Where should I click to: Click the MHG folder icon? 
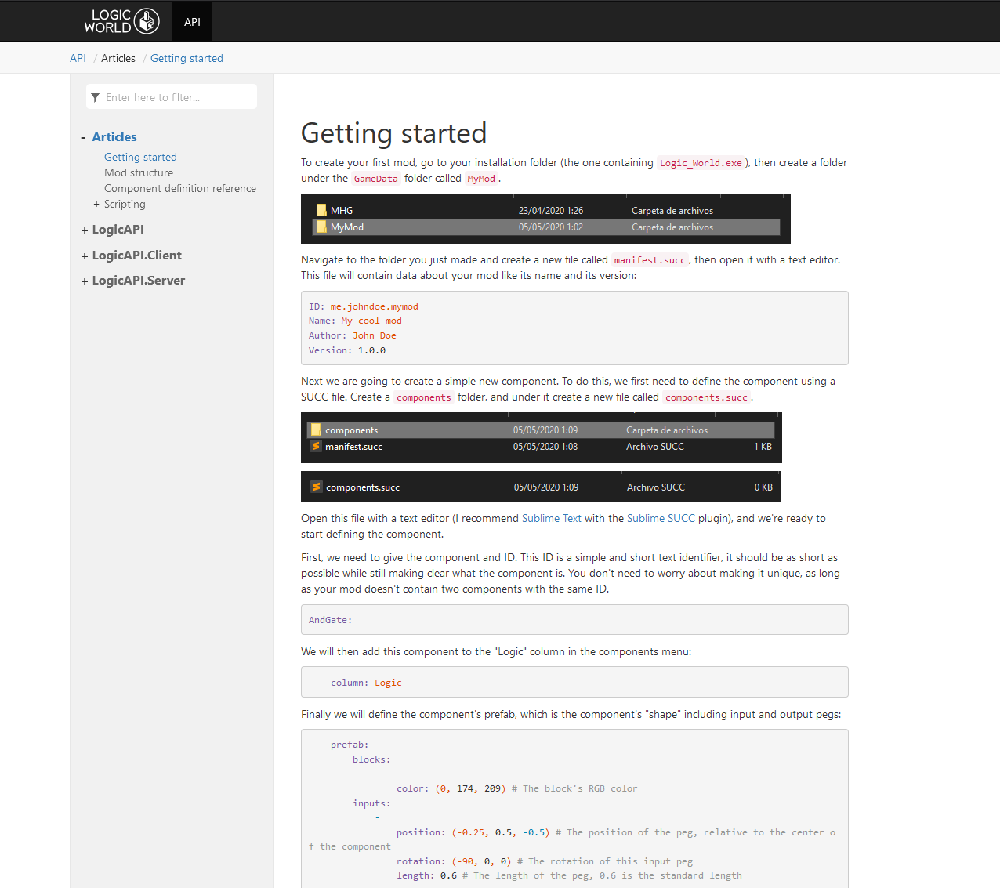[321, 211]
